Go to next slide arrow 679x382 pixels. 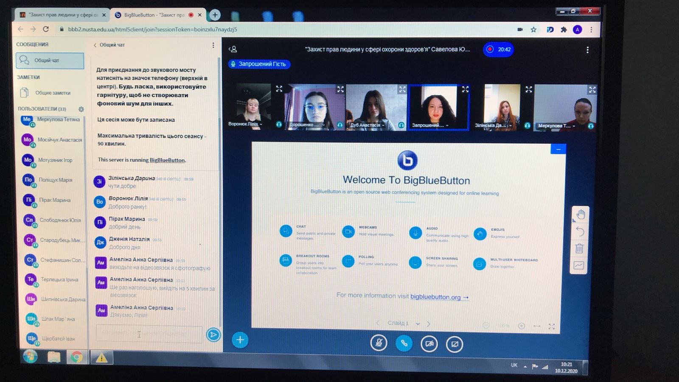[428, 323]
